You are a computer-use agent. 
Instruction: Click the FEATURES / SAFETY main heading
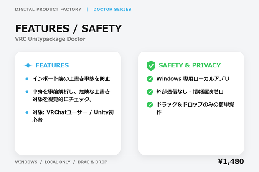click(69, 28)
